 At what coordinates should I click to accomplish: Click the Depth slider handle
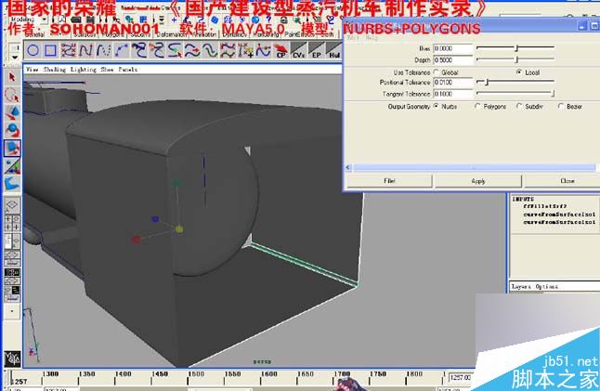coord(516,59)
